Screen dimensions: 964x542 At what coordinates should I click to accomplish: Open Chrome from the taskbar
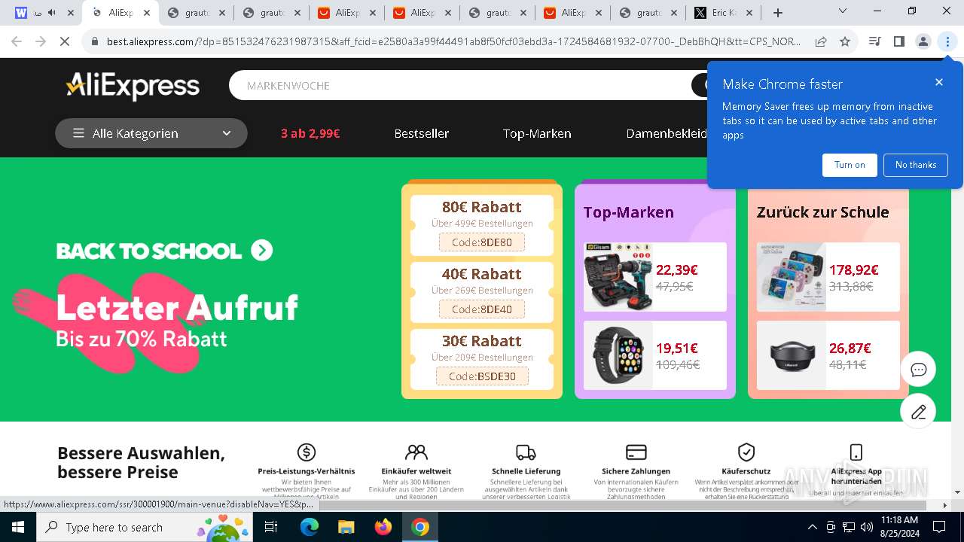419,527
